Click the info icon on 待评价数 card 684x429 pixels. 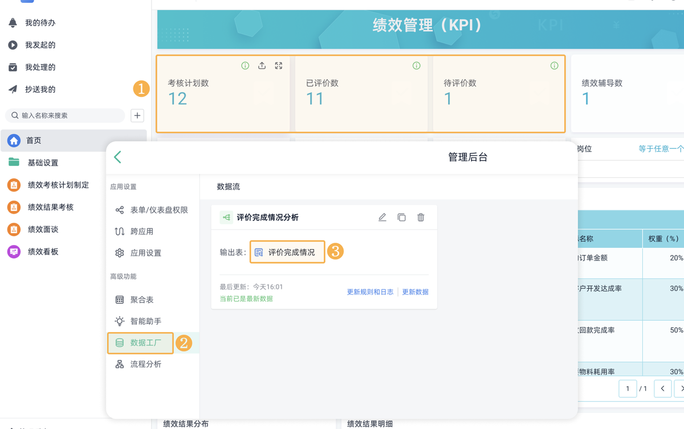554,66
